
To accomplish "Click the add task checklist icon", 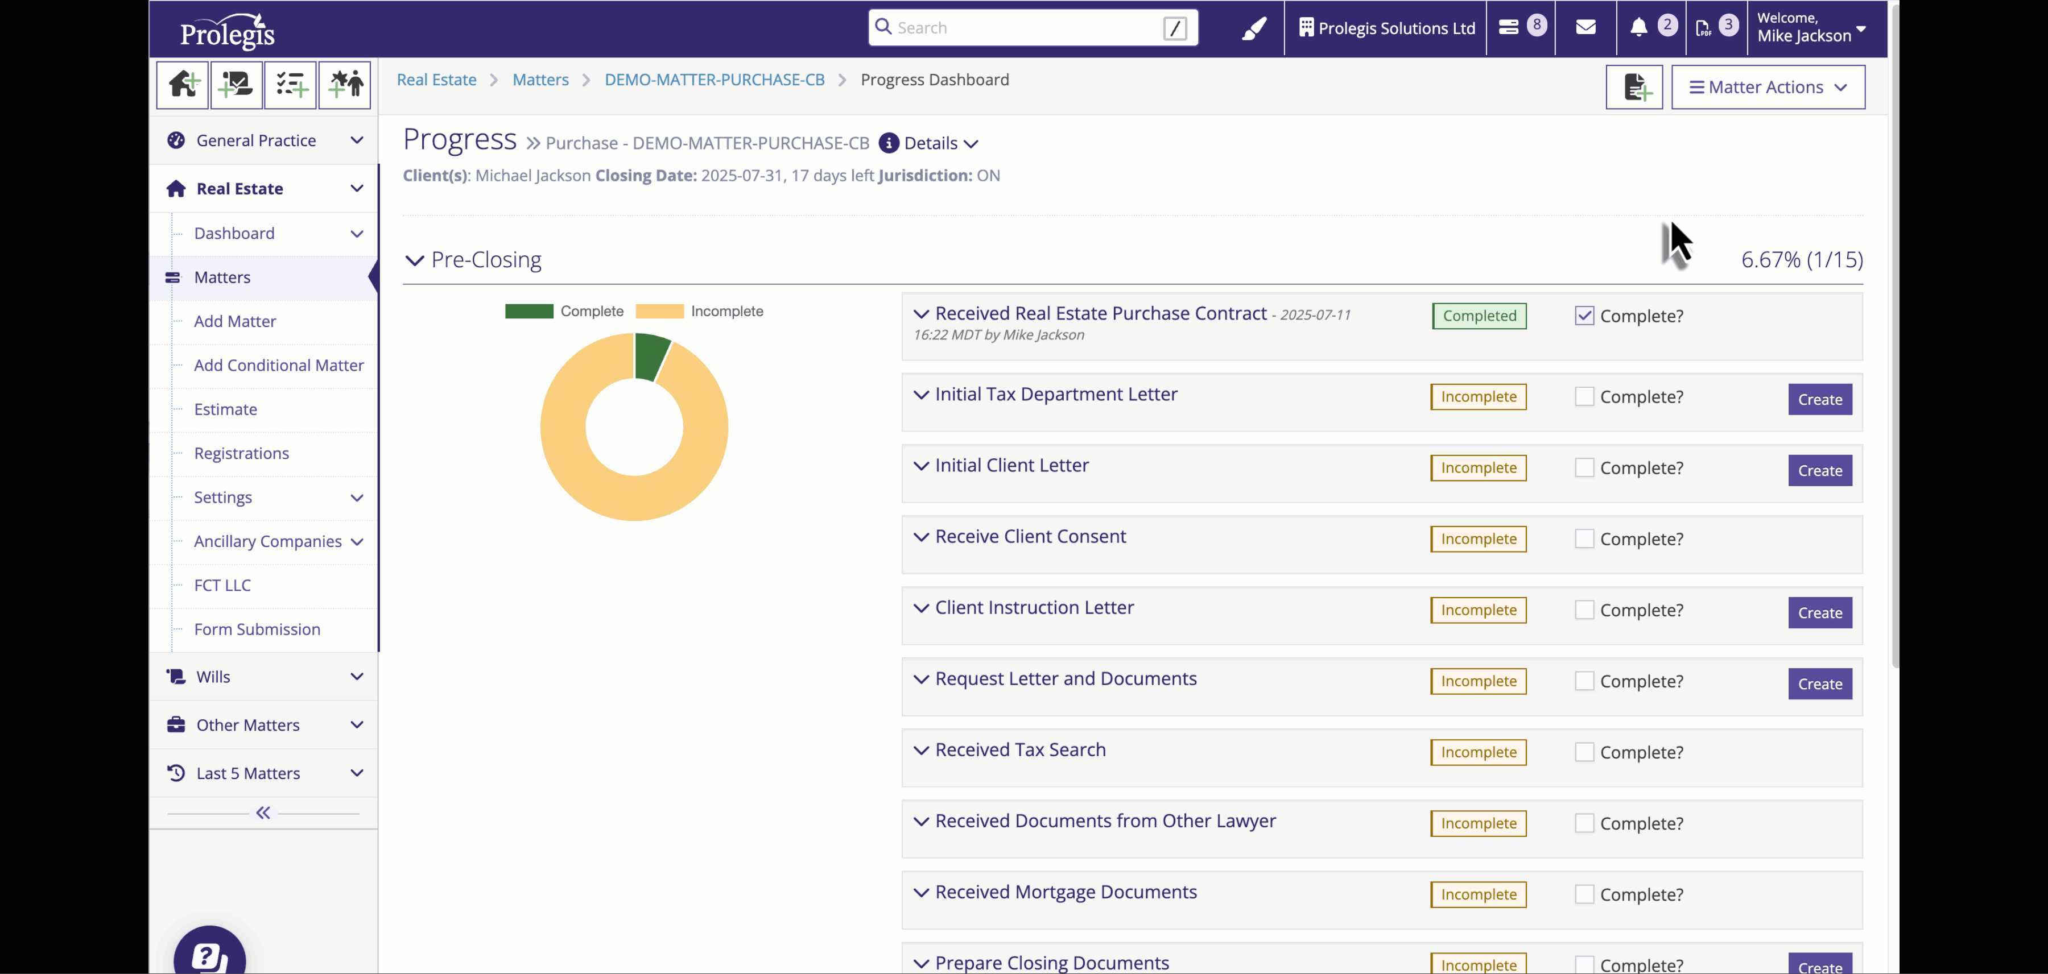I will (x=290, y=84).
